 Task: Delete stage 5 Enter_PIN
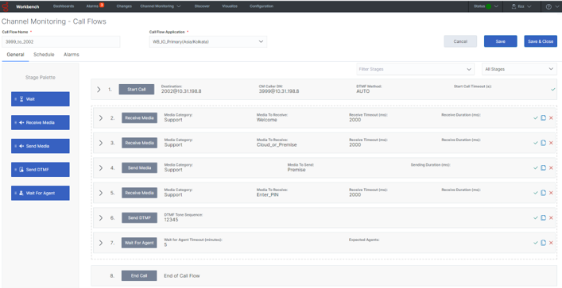pos(551,193)
